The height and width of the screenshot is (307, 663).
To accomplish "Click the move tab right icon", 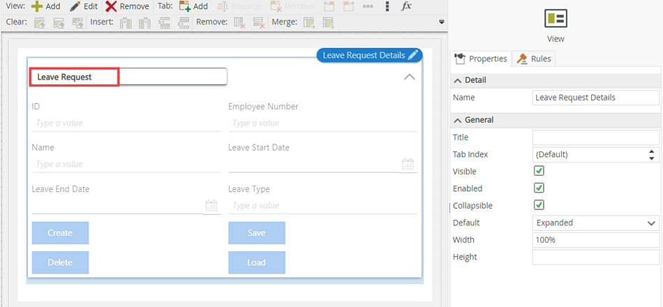I will 348,6.
